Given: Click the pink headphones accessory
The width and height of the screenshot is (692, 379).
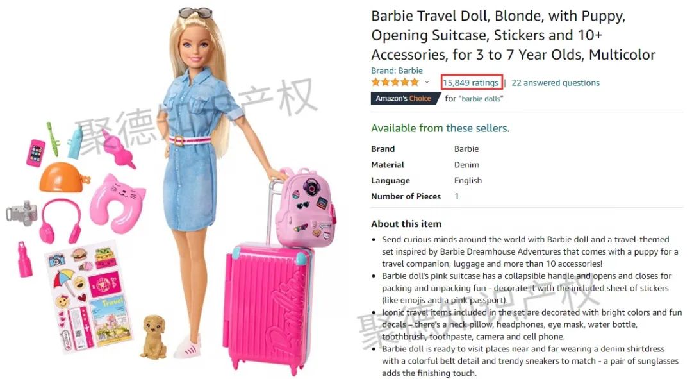Looking at the screenshot, I should (x=60, y=221).
